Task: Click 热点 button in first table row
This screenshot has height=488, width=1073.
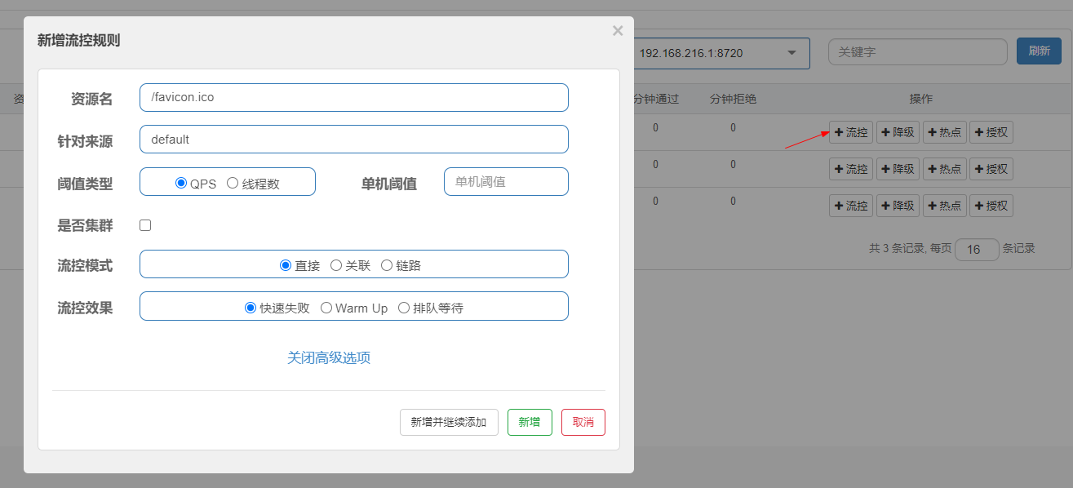Action: (945, 132)
